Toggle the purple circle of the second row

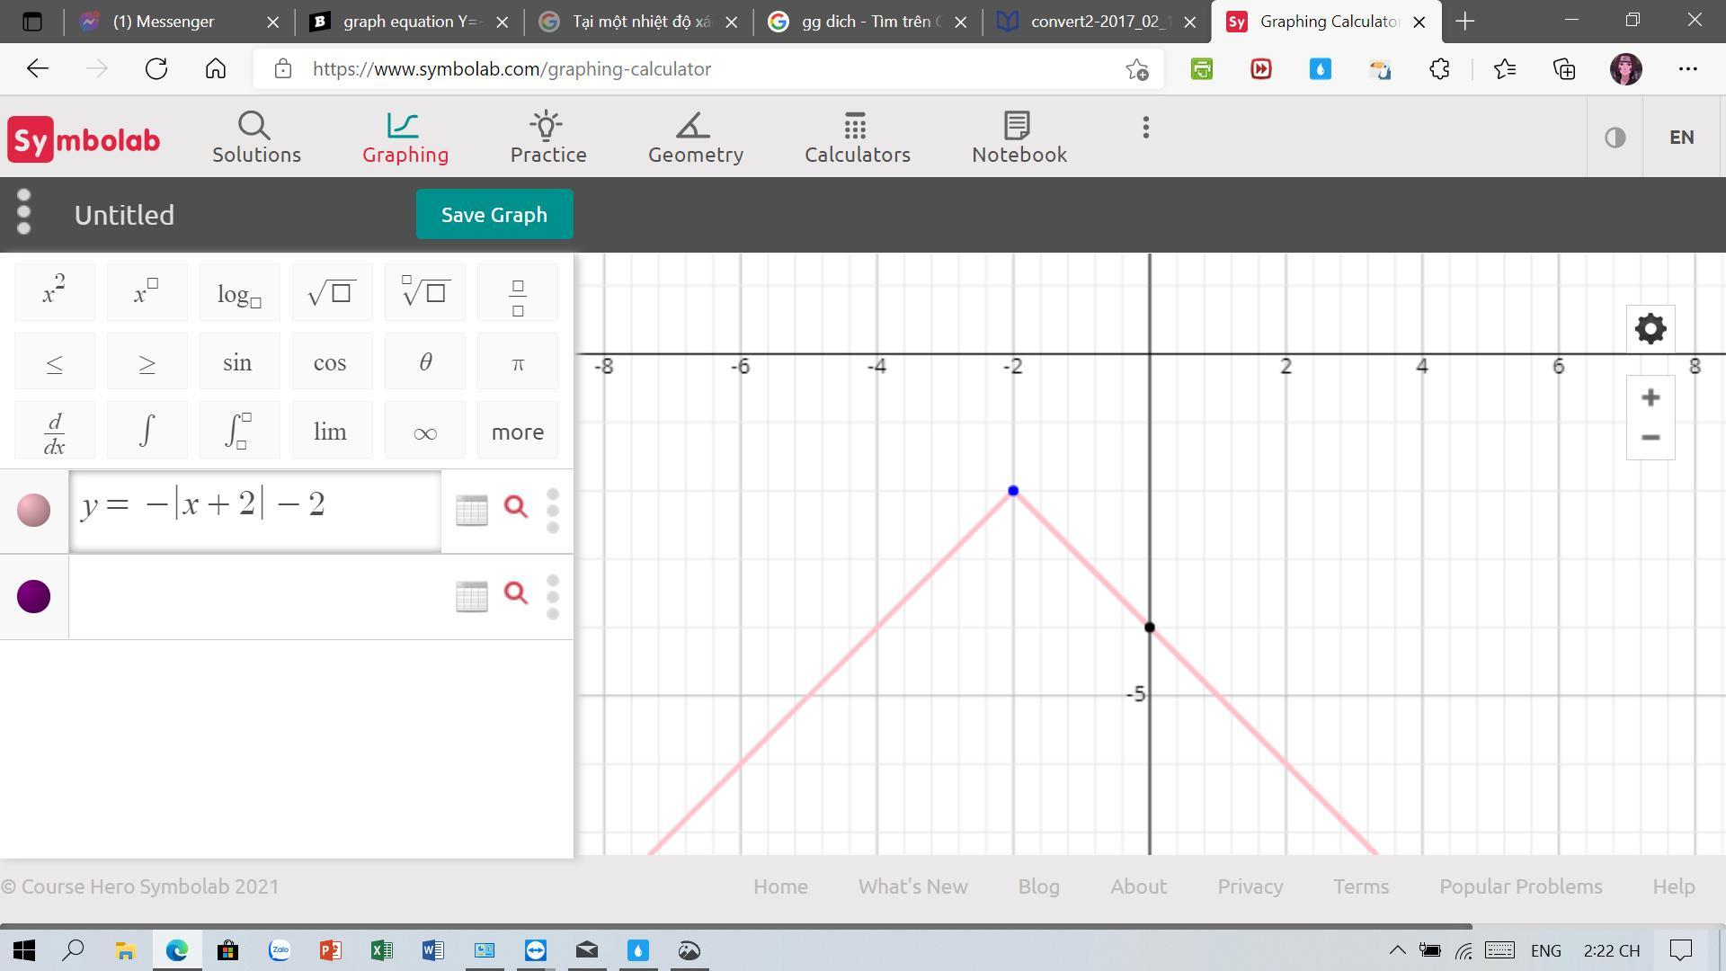coord(34,596)
